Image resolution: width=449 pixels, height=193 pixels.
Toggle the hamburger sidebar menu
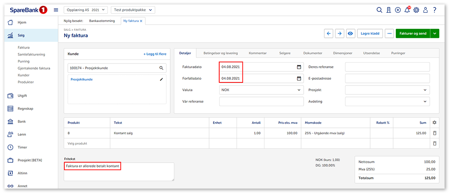[x=56, y=10]
